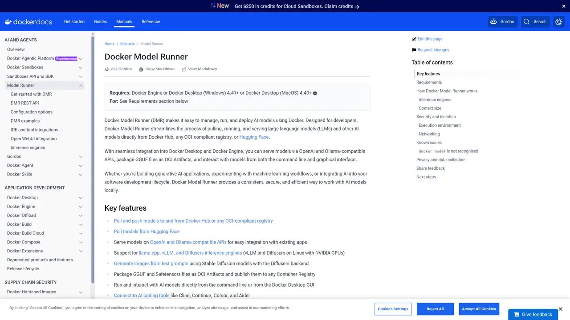Click the info icon after MacOS 4.40+
This screenshot has height=320, width=570.
click(x=315, y=93)
